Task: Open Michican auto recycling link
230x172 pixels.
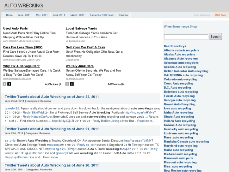Action: click(180, 154)
